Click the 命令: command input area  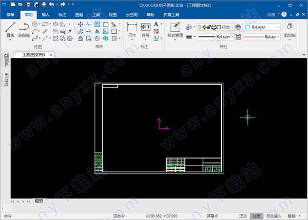[x=8, y=216]
